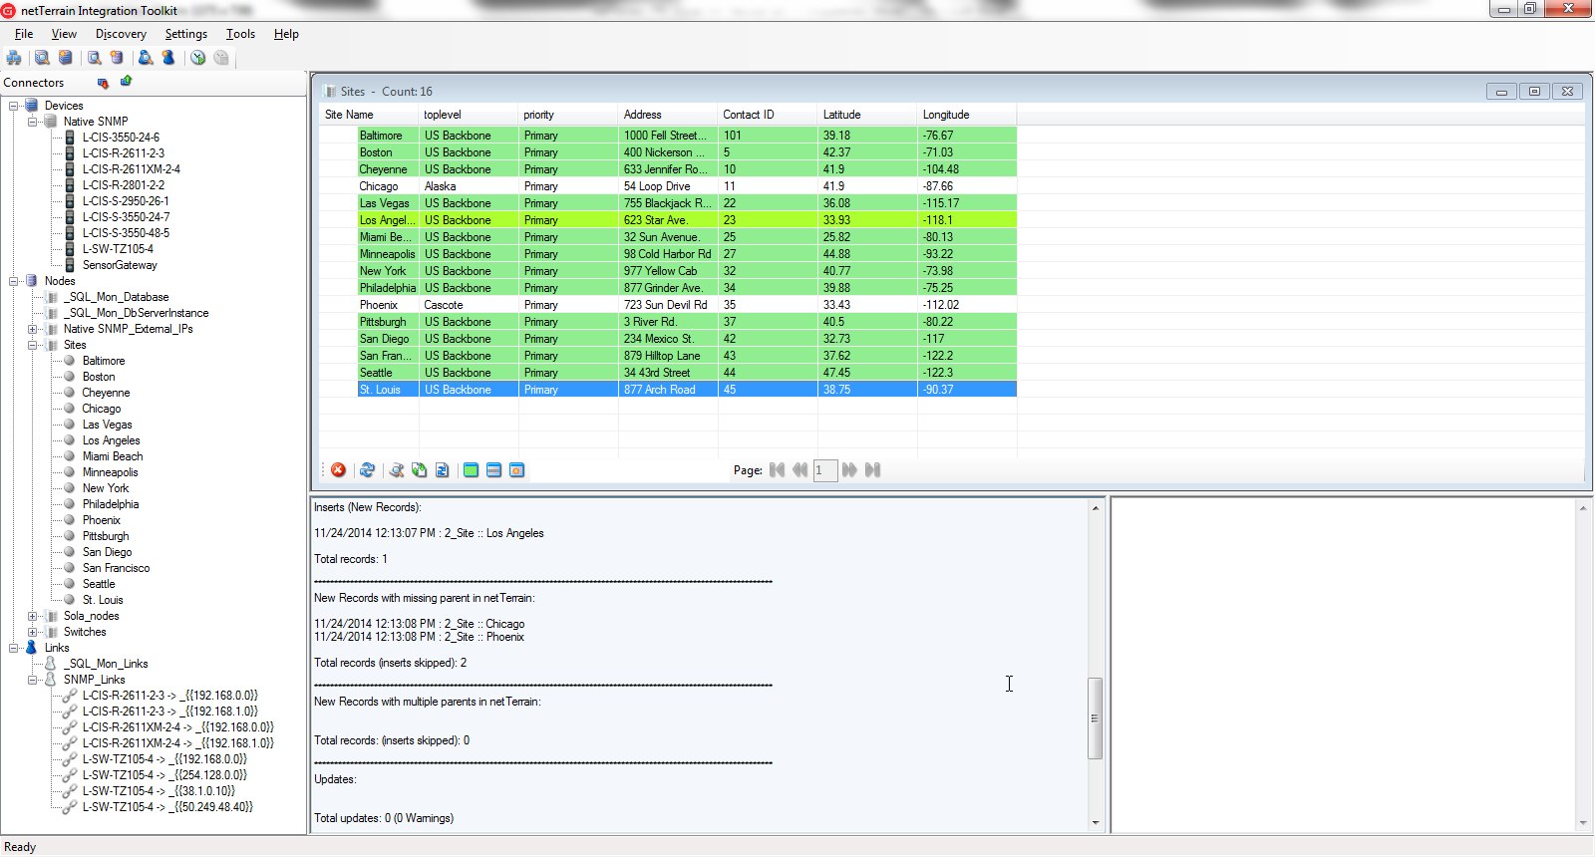Open the Tools menu
The height and width of the screenshot is (857, 1595).
click(x=240, y=34)
